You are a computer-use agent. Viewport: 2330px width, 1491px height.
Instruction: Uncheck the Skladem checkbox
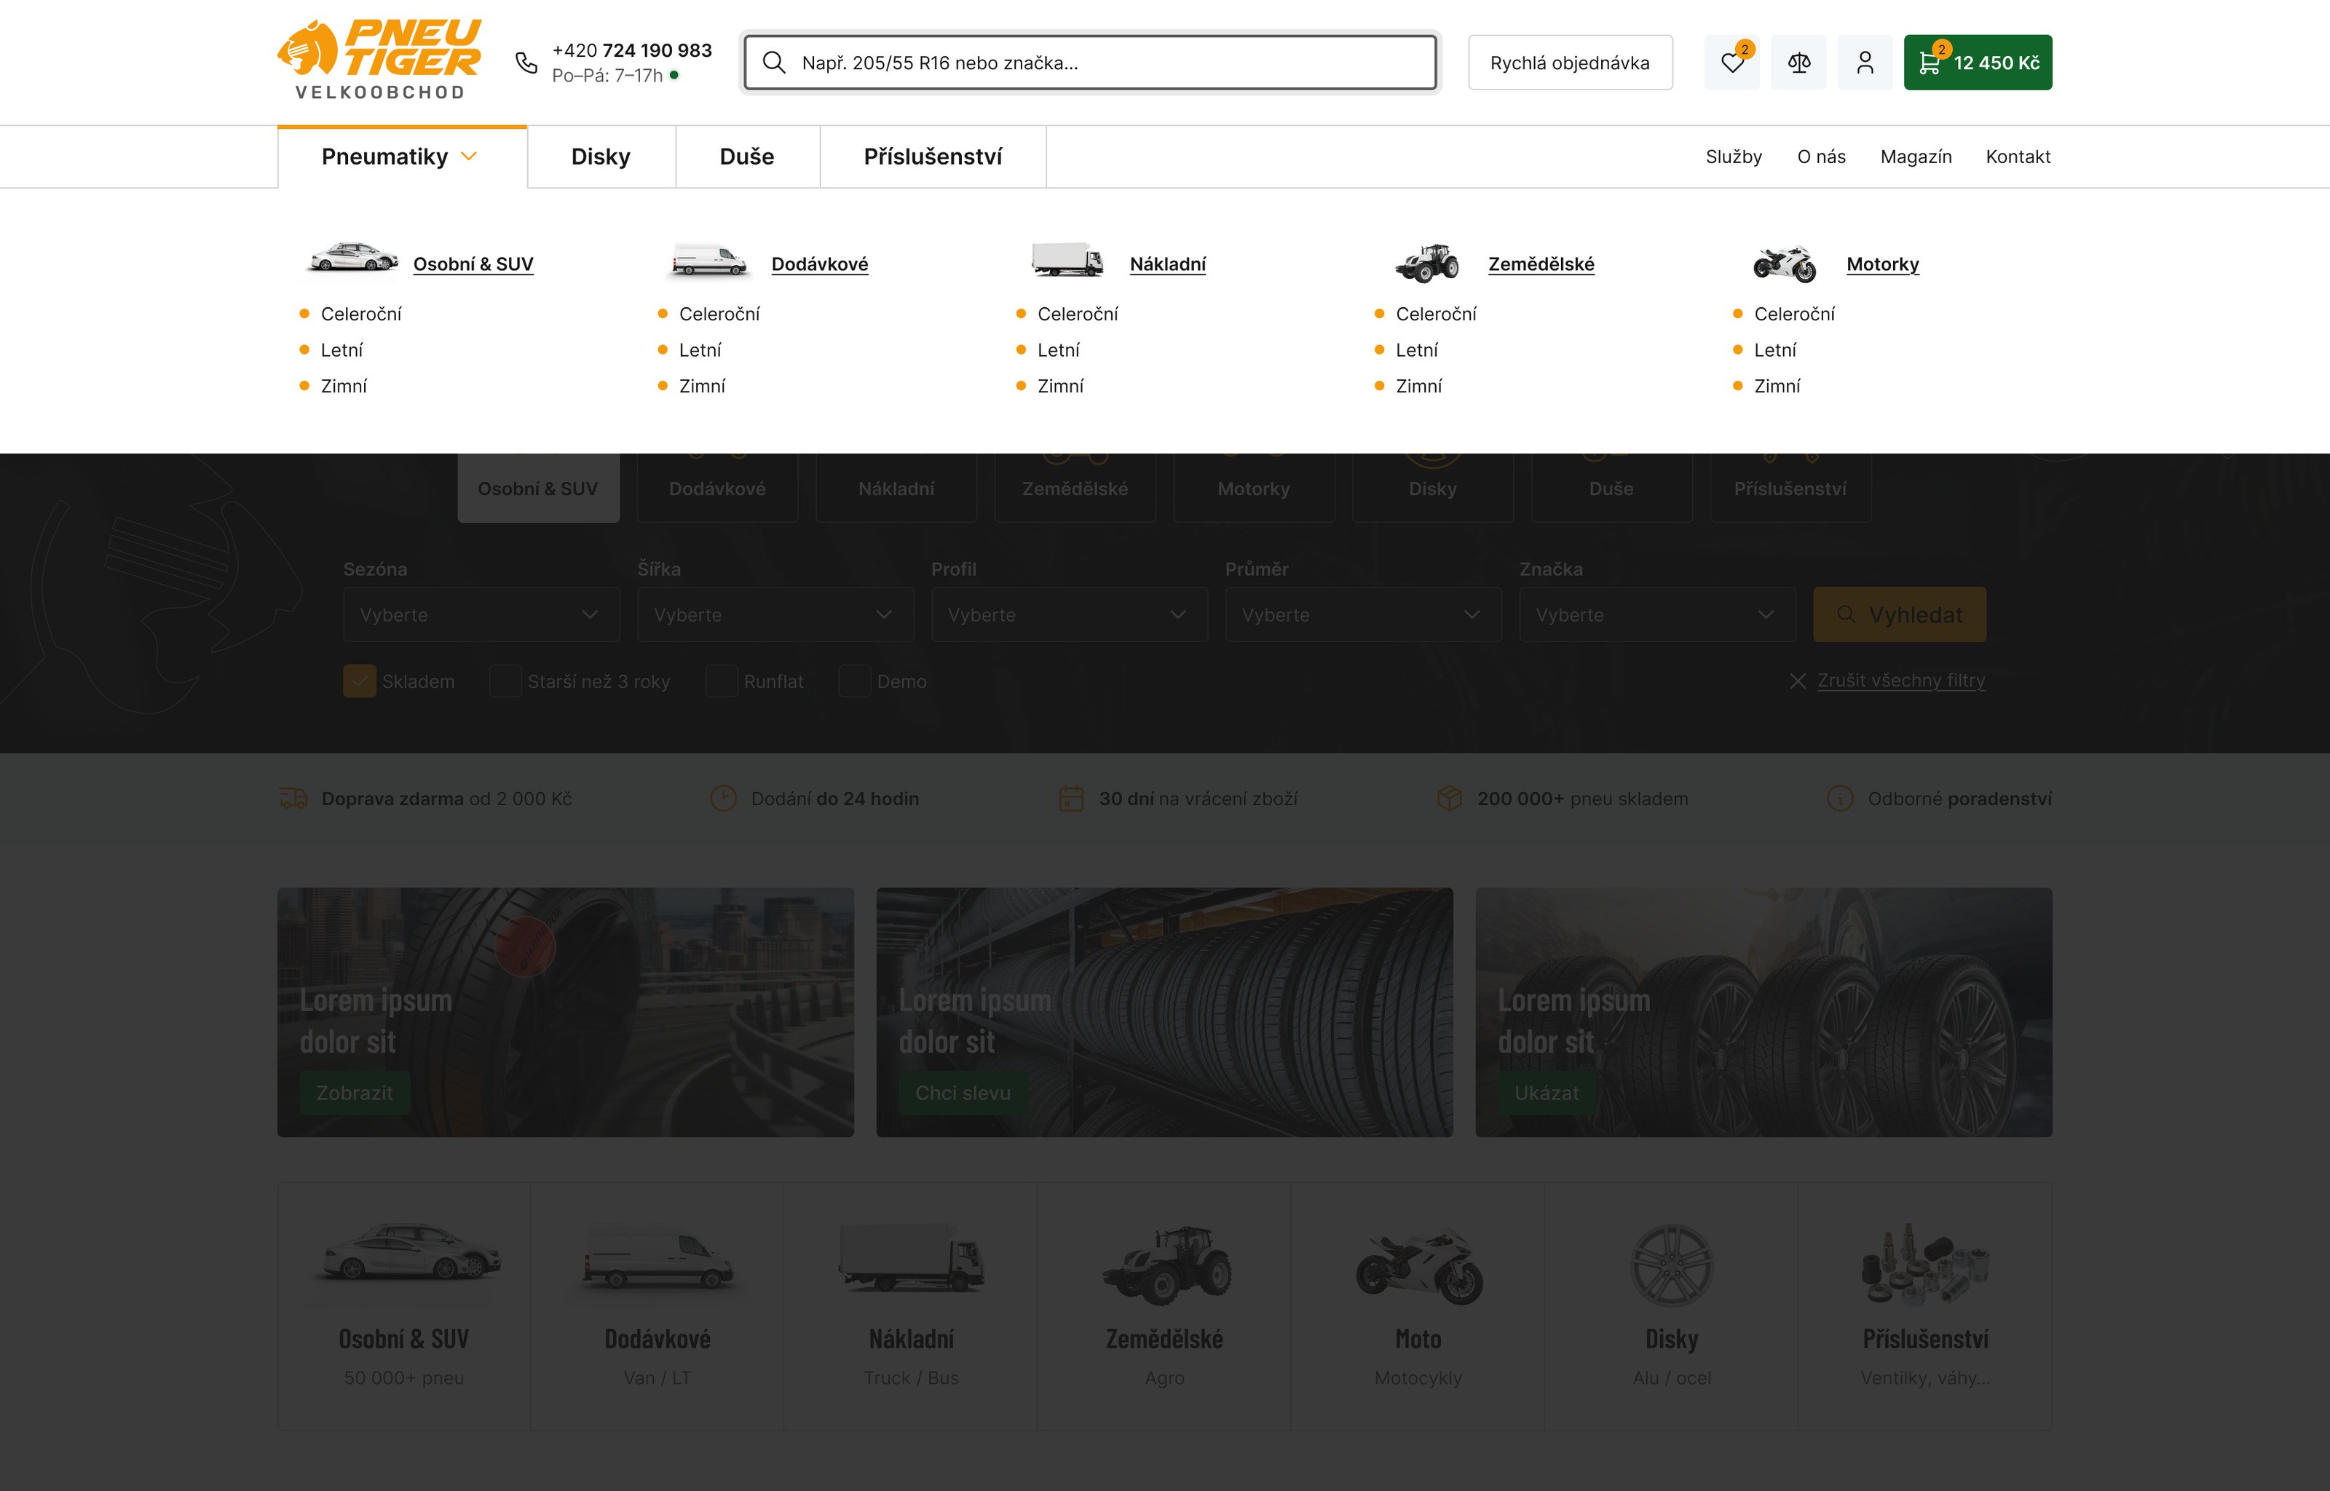359,681
